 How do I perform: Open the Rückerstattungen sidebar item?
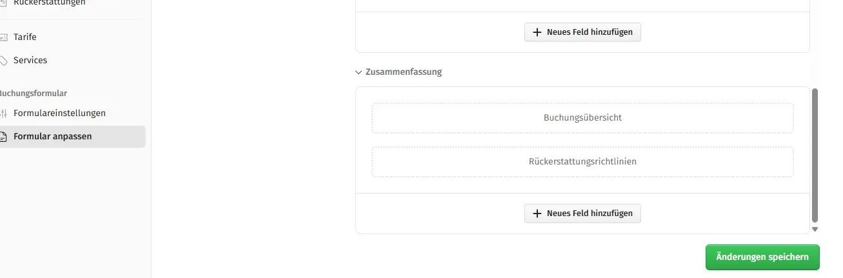pyautogui.click(x=49, y=3)
